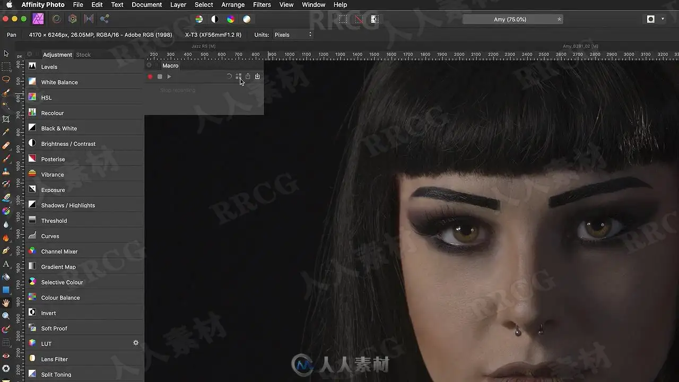
Task: Select the Macro panel tab
Action: [x=170, y=65]
